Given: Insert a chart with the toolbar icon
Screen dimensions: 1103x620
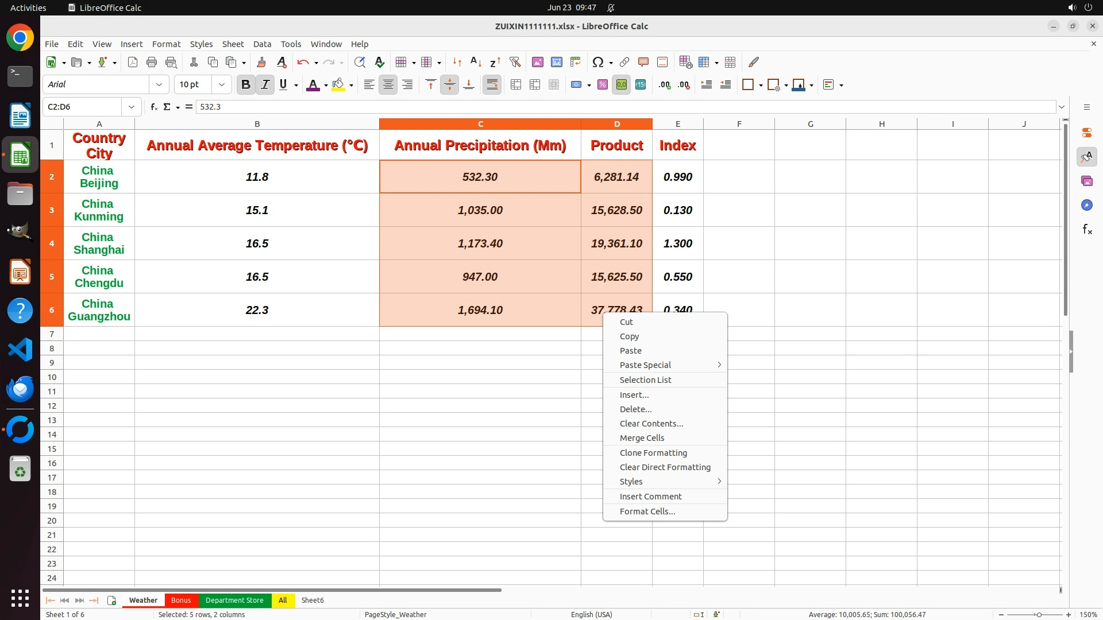Looking at the screenshot, I should (x=556, y=62).
